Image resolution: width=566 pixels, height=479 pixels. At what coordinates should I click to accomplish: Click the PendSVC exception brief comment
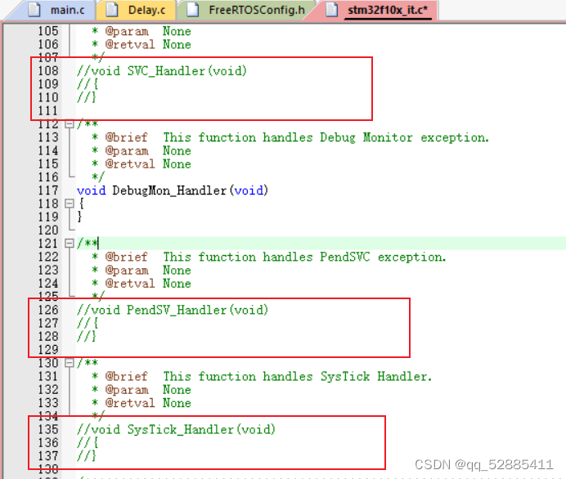269,257
